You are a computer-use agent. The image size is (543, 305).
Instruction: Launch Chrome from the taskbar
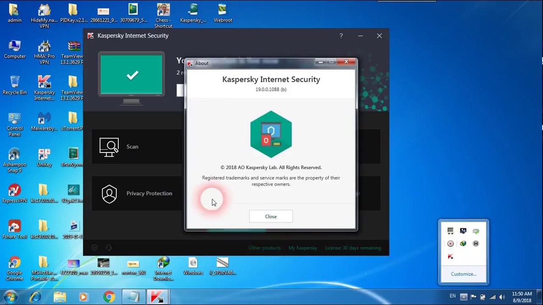coord(109,297)
